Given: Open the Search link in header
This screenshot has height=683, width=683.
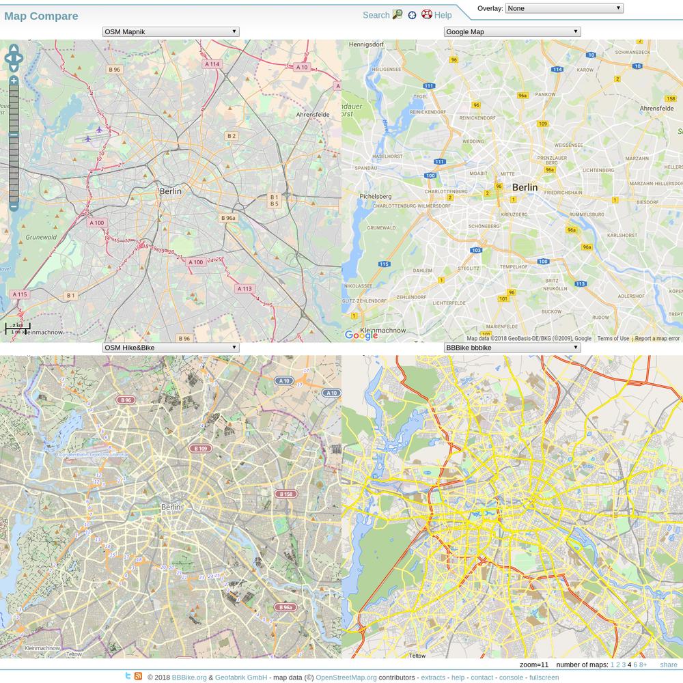Looking at the screenshot, I should pyautogui.click(x=376, y=15).
